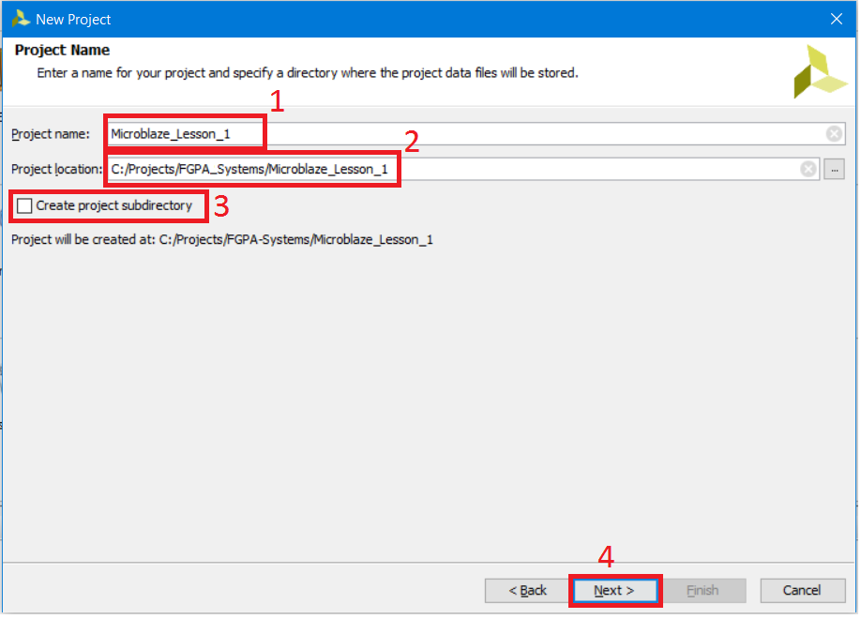Screen dimensions: 861x619
Task: Click the Vivado logo in the header
Action: 820,71
